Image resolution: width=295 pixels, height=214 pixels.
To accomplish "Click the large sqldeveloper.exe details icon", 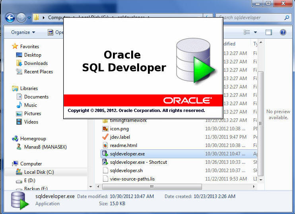I will 19,200.
